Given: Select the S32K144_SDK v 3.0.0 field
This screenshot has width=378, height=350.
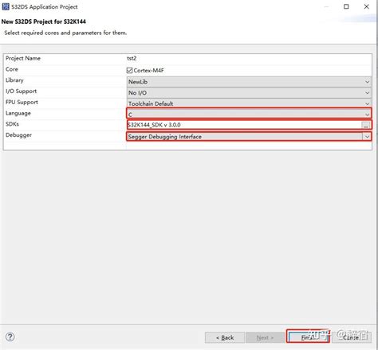Looking at the screenshot, I should click(x=244, y=125).
